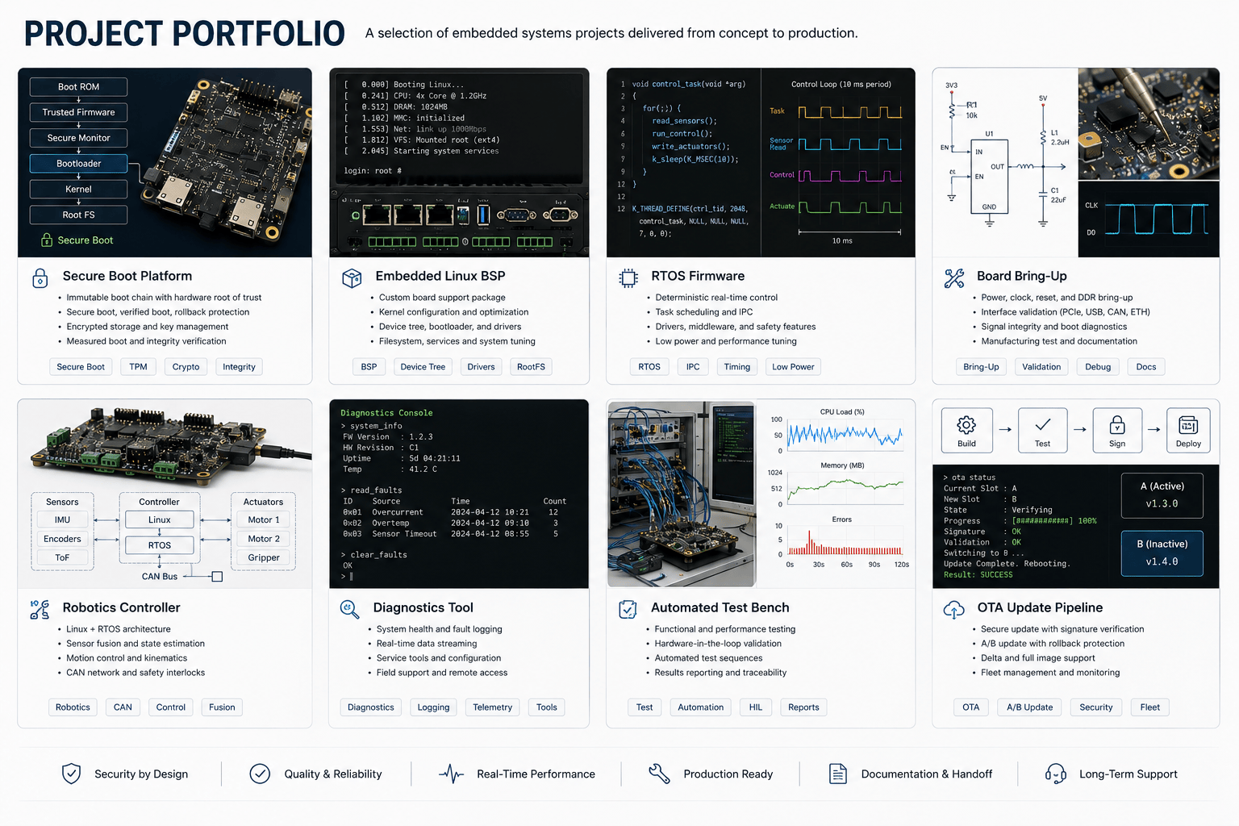Click the Bootloader block in boot chain

(x=78, y=164)
